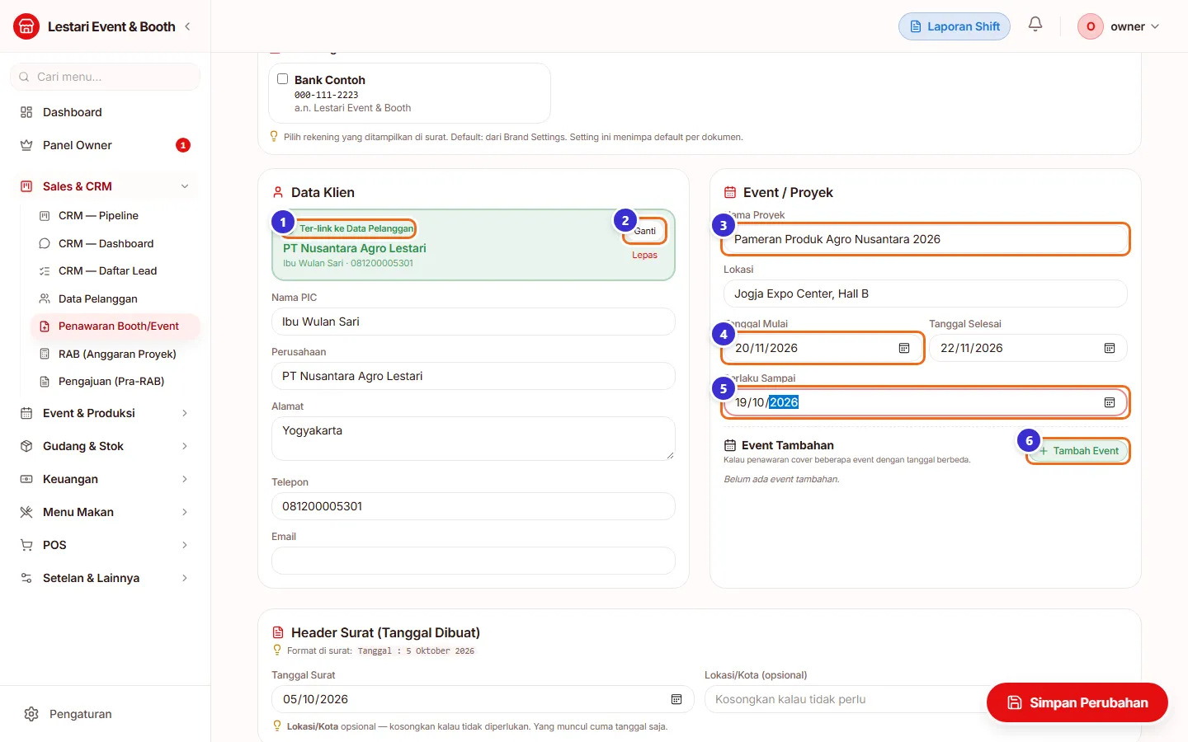This screenshot has height=742, width=1188.
Task: Expand the Keuangan menu chevron
Action: point(185,479)
